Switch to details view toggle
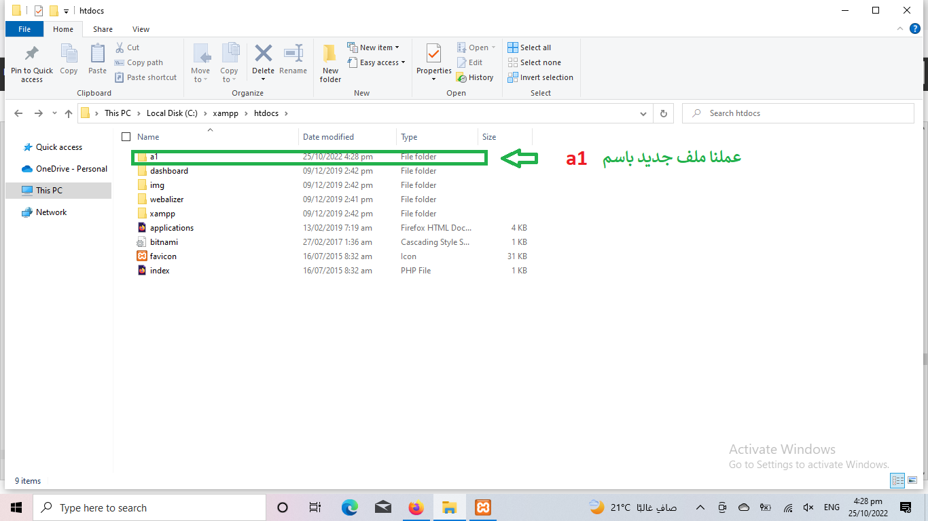Viewport: 928px width, 521px height. click(x=897, y=480)
